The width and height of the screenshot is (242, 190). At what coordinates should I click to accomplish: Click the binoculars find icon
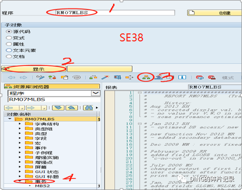coord(89,108)
